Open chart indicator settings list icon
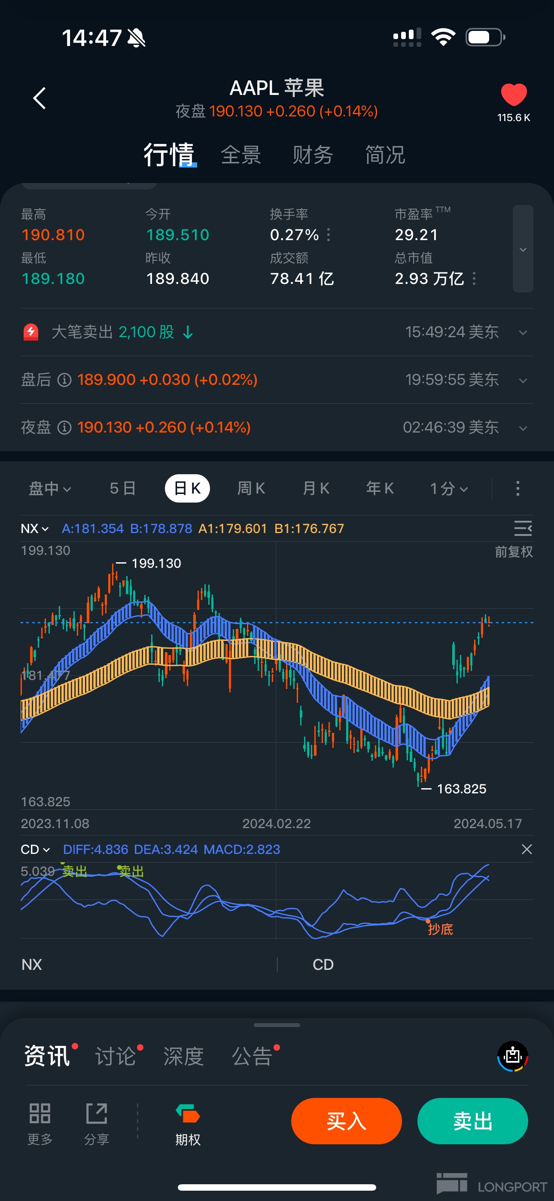The height and width of the screenshot is (1201, 554). point(523,528)
